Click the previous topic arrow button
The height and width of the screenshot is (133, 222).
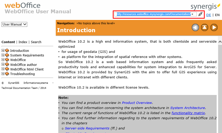195,27
